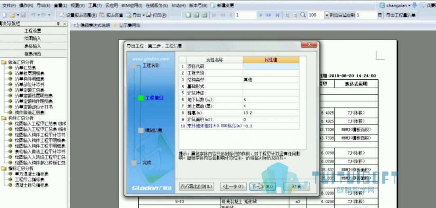Click the undo arrow toolbar icon

[34, 15]
